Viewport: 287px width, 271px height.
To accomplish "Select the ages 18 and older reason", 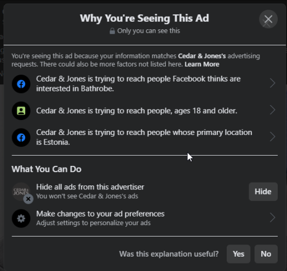I will (137, 111).
